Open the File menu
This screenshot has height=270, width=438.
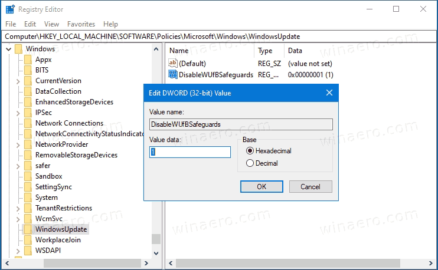11,24
